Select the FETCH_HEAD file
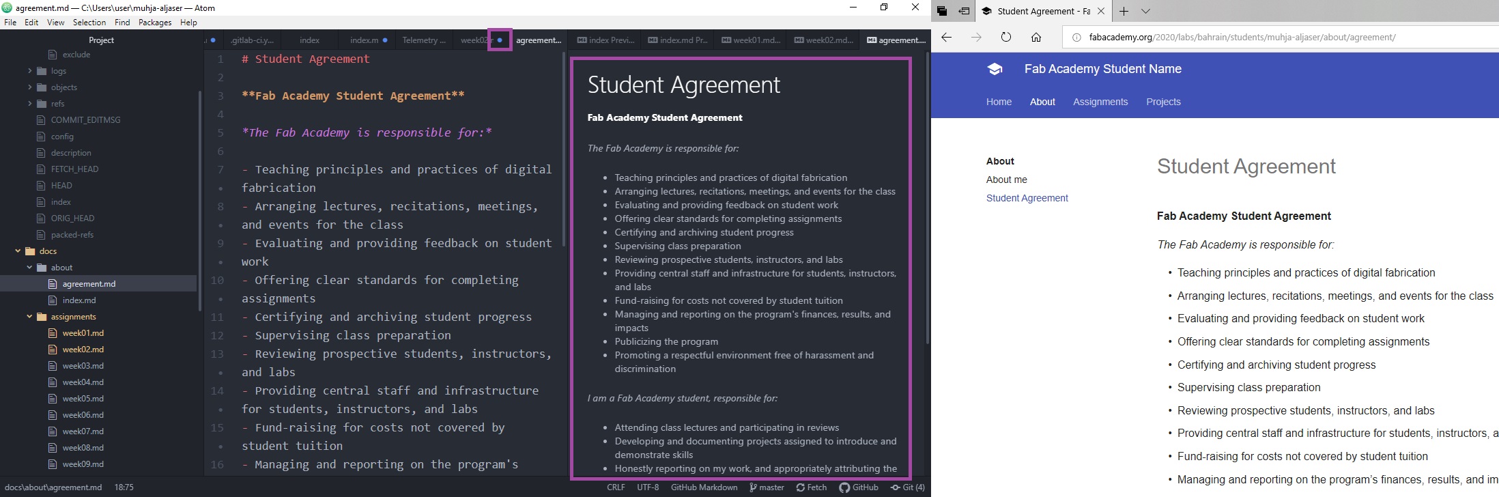The image size is (1499, 497). pyautogui.click(x=74, y=169)
